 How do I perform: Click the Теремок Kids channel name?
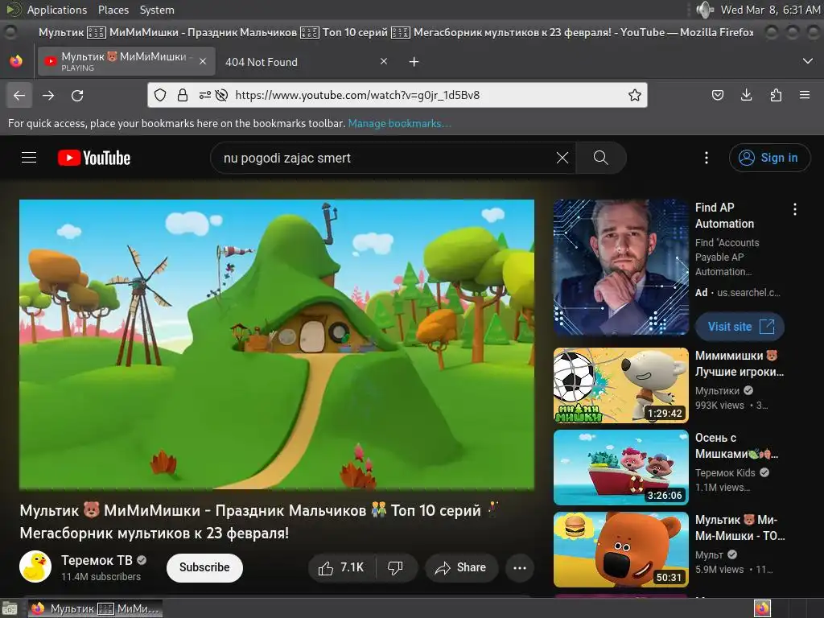(x=725, y=473)
